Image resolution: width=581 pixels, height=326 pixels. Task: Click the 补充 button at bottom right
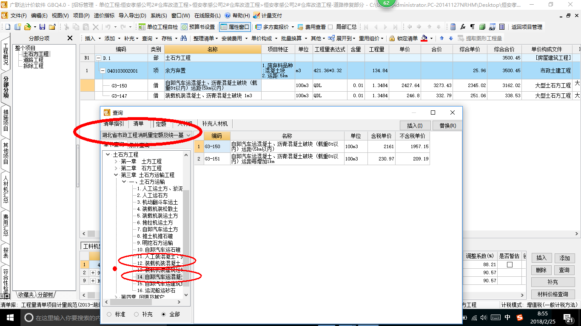[x=553, y=282]
